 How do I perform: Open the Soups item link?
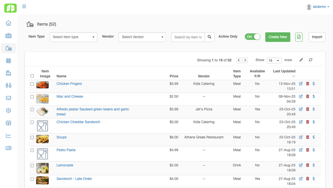(62, 137)
